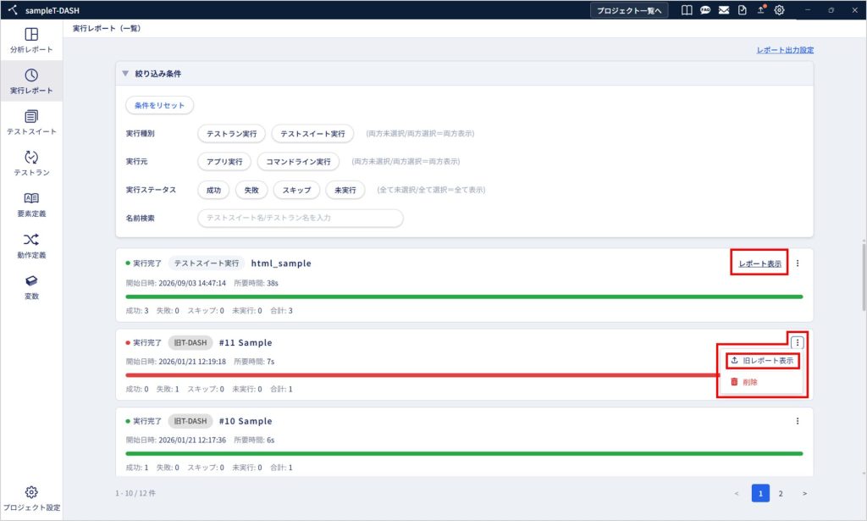The image size is (867, 521).
Task: Toggle the 失敗 status filter chip
Action: [251, 190]
